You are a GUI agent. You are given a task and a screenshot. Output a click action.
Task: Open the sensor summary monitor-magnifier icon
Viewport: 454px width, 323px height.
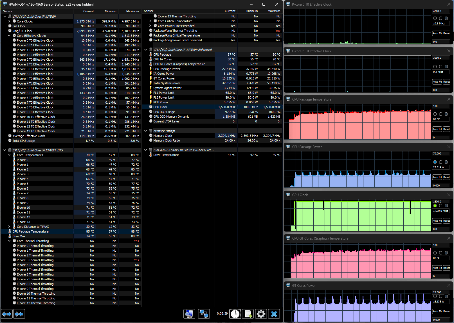[189, 314]
